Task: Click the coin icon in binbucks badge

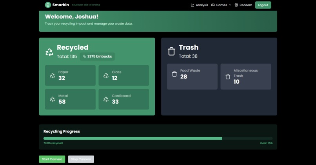Action: tap(84, 57)
